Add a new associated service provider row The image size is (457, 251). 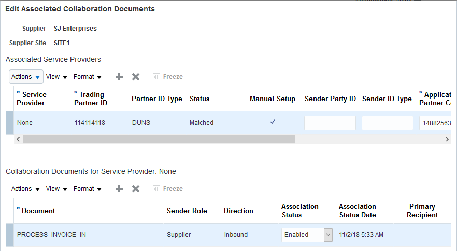pyautogui.click(x=119, y=77)
